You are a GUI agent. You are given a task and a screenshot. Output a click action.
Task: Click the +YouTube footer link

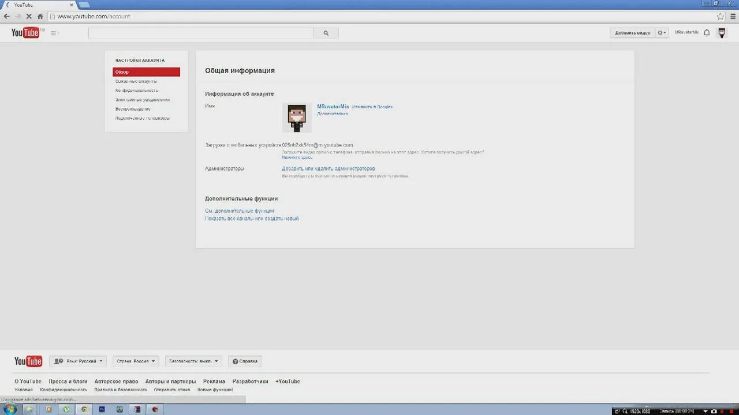[x=288, y=382]
